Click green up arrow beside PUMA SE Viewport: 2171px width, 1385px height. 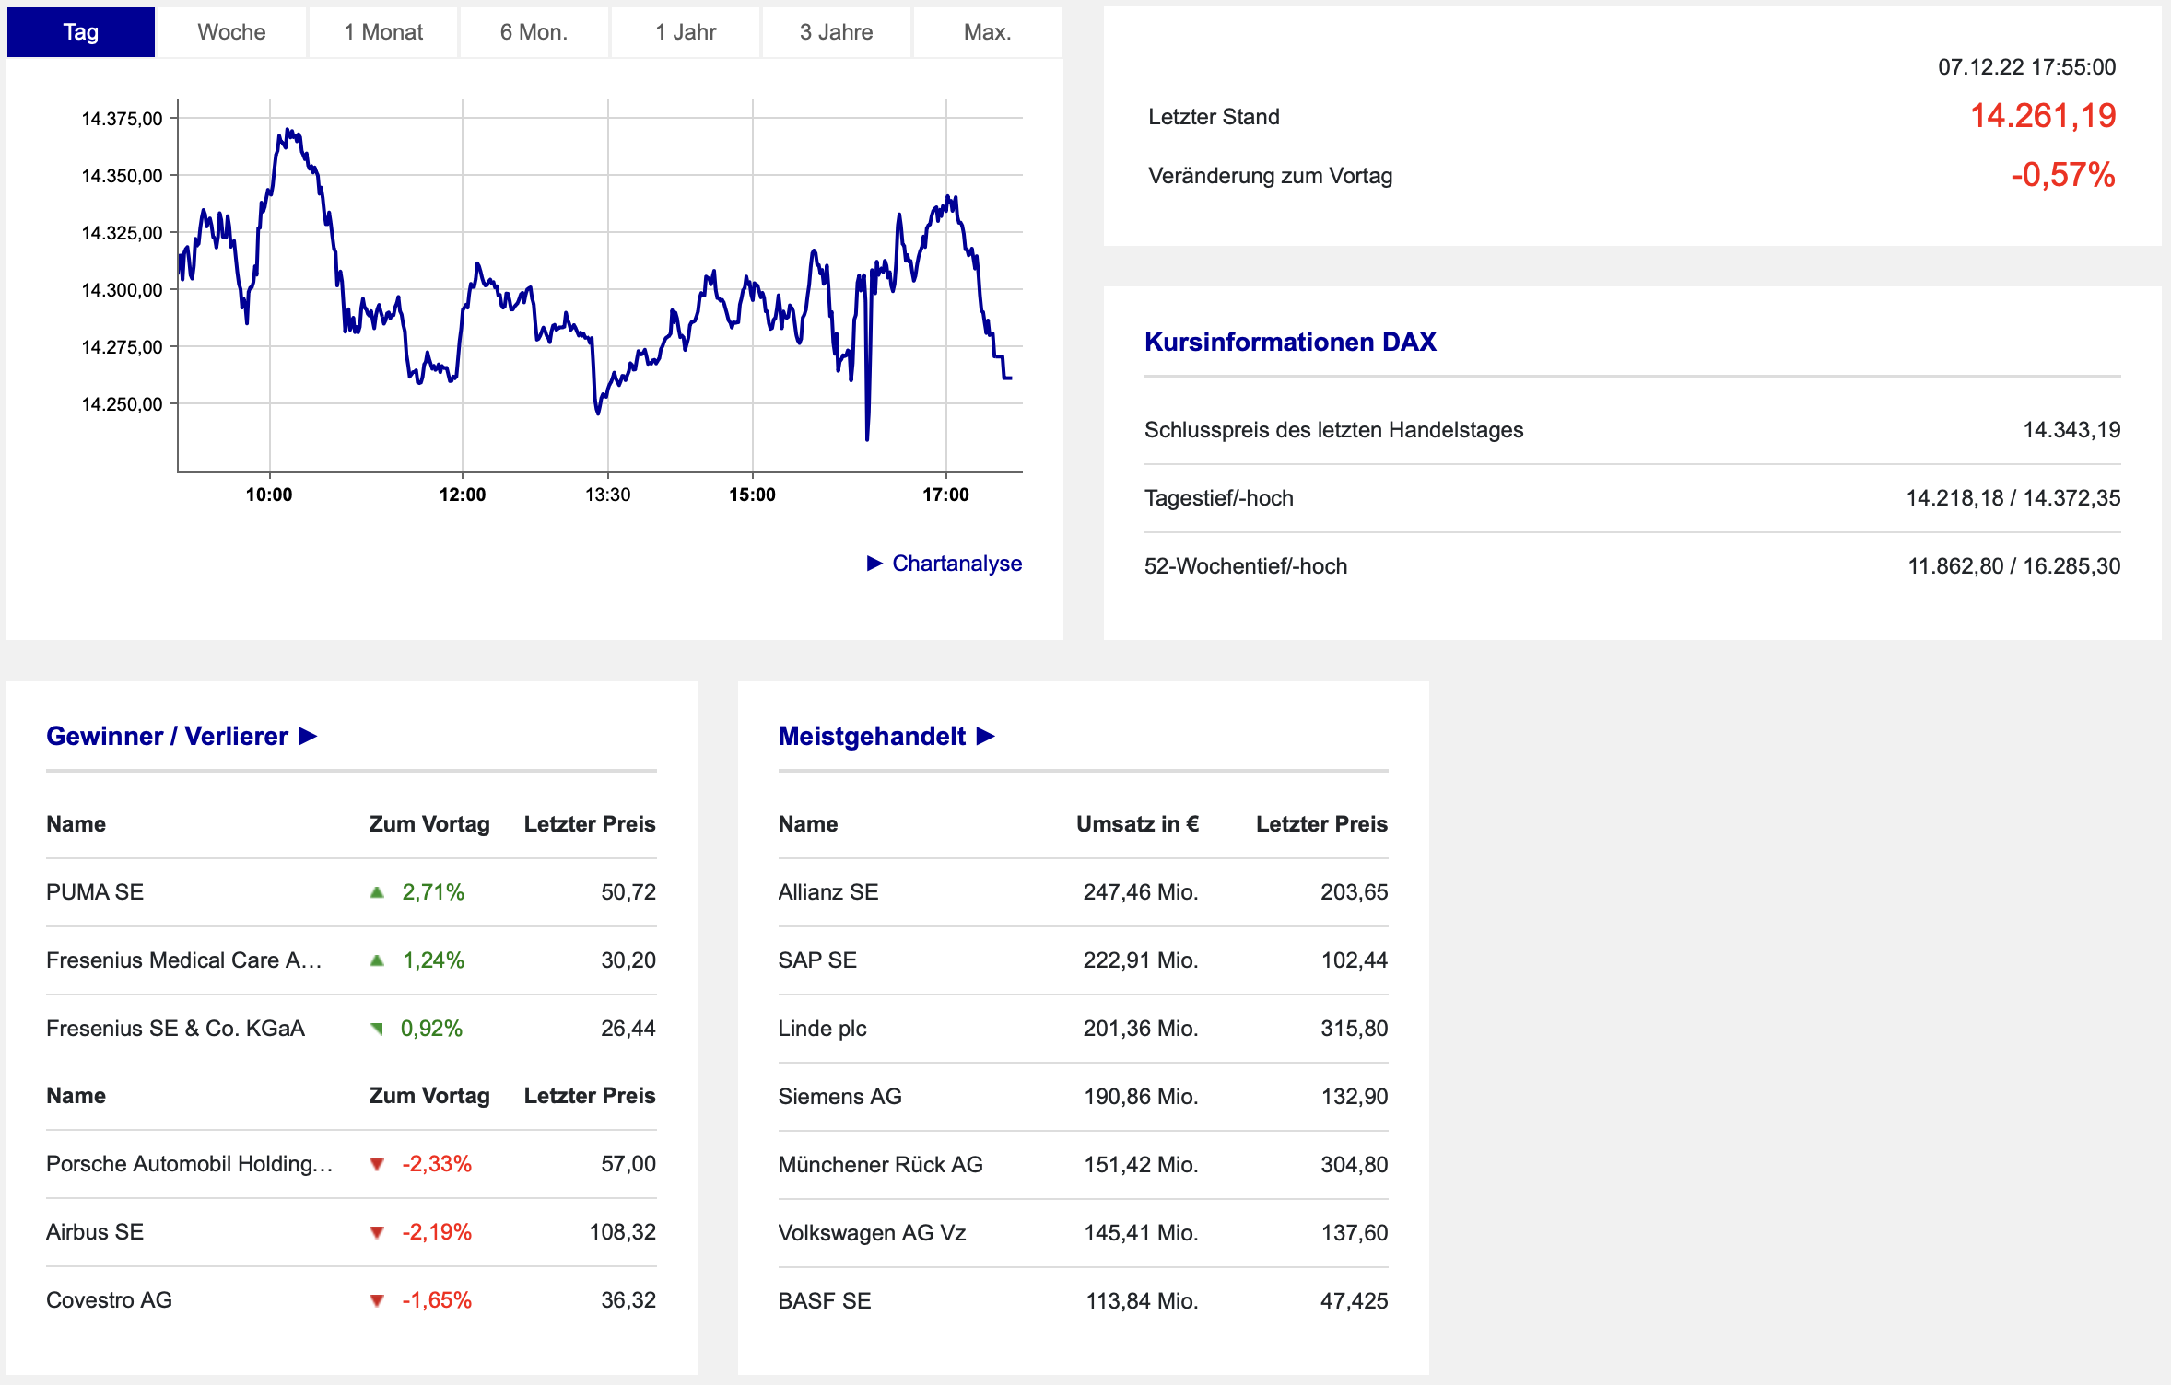[x=377, y=892]
